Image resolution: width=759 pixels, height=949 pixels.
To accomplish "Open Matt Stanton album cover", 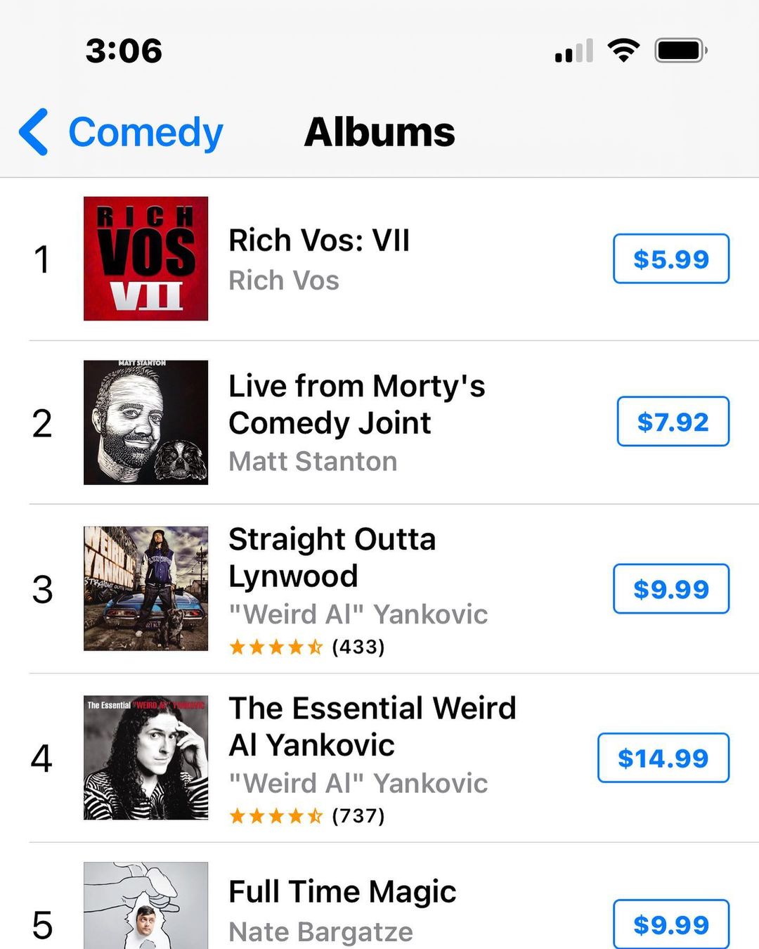I will click(x=145, y=422).
